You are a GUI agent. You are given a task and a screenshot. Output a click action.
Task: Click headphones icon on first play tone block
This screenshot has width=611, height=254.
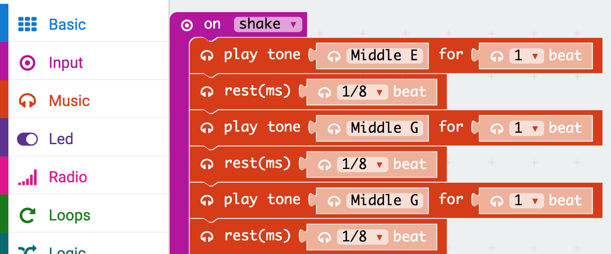point(207,55)
